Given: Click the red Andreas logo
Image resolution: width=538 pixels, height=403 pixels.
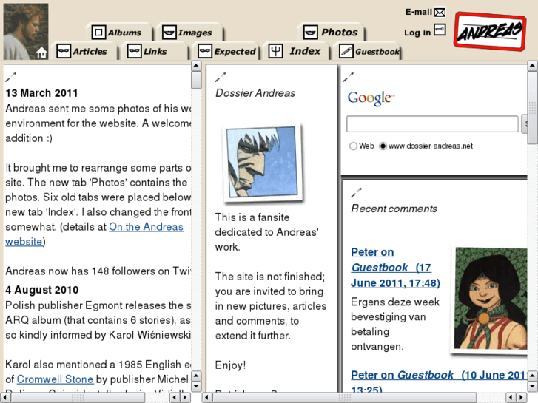Looking at the screenshot, I should click(x=490, y=32).
